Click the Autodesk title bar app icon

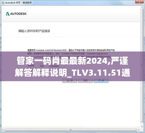(x=3, y=3)
